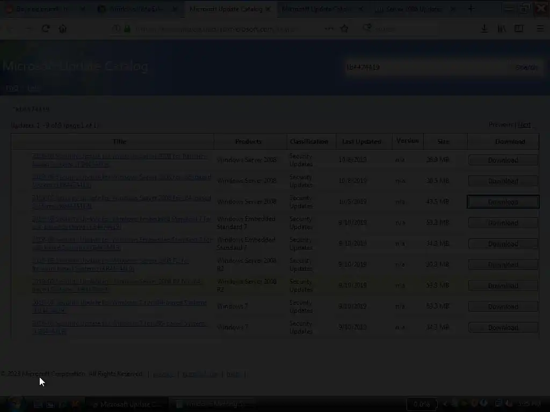Open a new tab with plus icon
The image size is (550, 412).
tap(471, 9)
